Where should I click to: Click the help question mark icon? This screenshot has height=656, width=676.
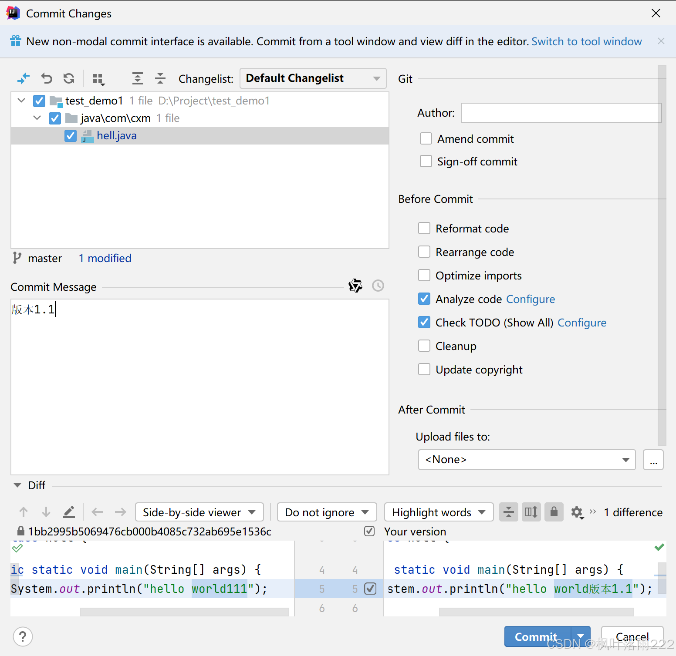pyautogui.click(x=23, y=636)
